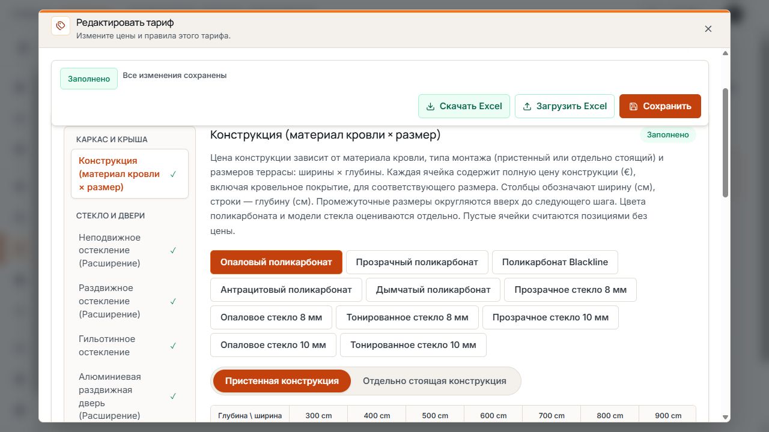This screenshot has height=432, width=769.
Task: Click СТЕКЛО И ДВЕРИ group heading
Action: 111,215
